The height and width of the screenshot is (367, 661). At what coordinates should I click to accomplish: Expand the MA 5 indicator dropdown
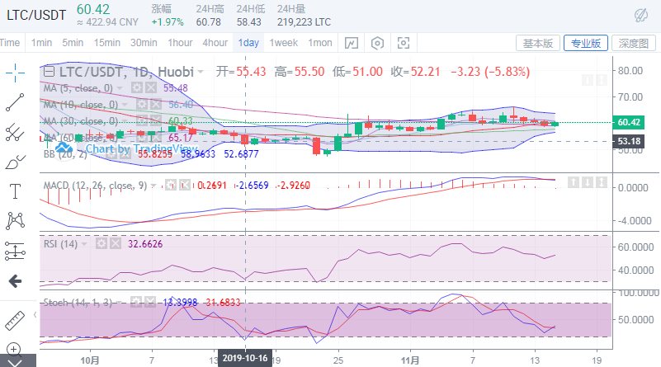tap(120, 88)
